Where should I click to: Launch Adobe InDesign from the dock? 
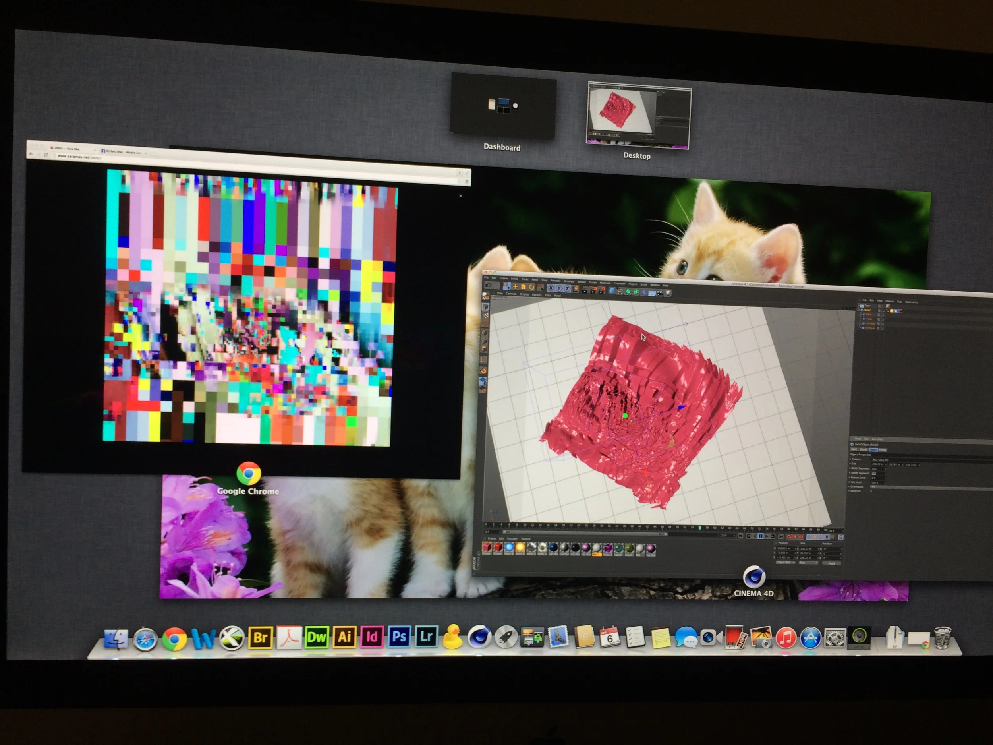[371, 637]
